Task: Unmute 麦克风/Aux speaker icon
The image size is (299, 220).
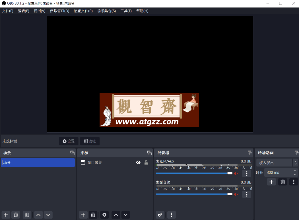Action: [x=236, y=173]
